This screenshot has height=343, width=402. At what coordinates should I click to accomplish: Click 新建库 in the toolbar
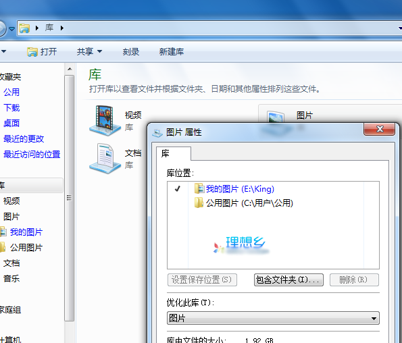172,52
